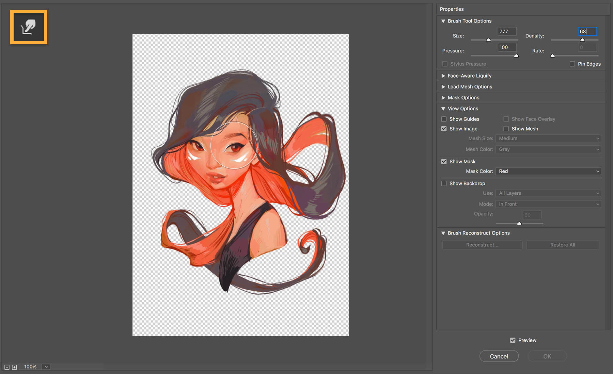Screen dimensions: 613x374
Task: Disable the Show Image checkbox
Action: click(444, 129)
